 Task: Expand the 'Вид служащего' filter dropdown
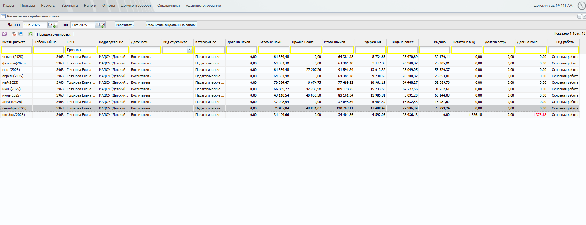[x=189, y=50]
